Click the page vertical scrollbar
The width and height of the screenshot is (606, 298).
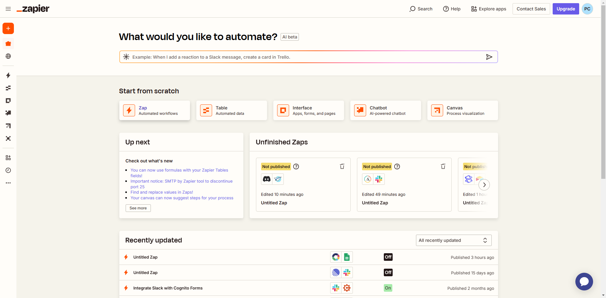[x=603, y=95]
